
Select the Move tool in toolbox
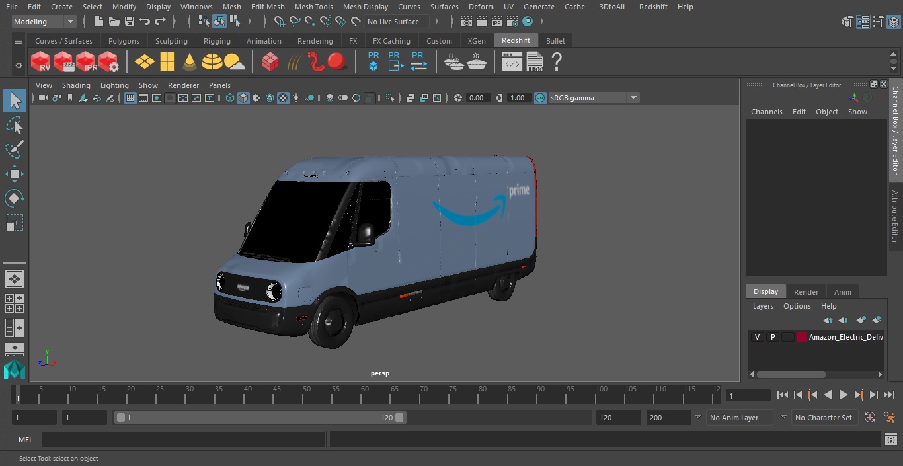(x=14, y=174)
